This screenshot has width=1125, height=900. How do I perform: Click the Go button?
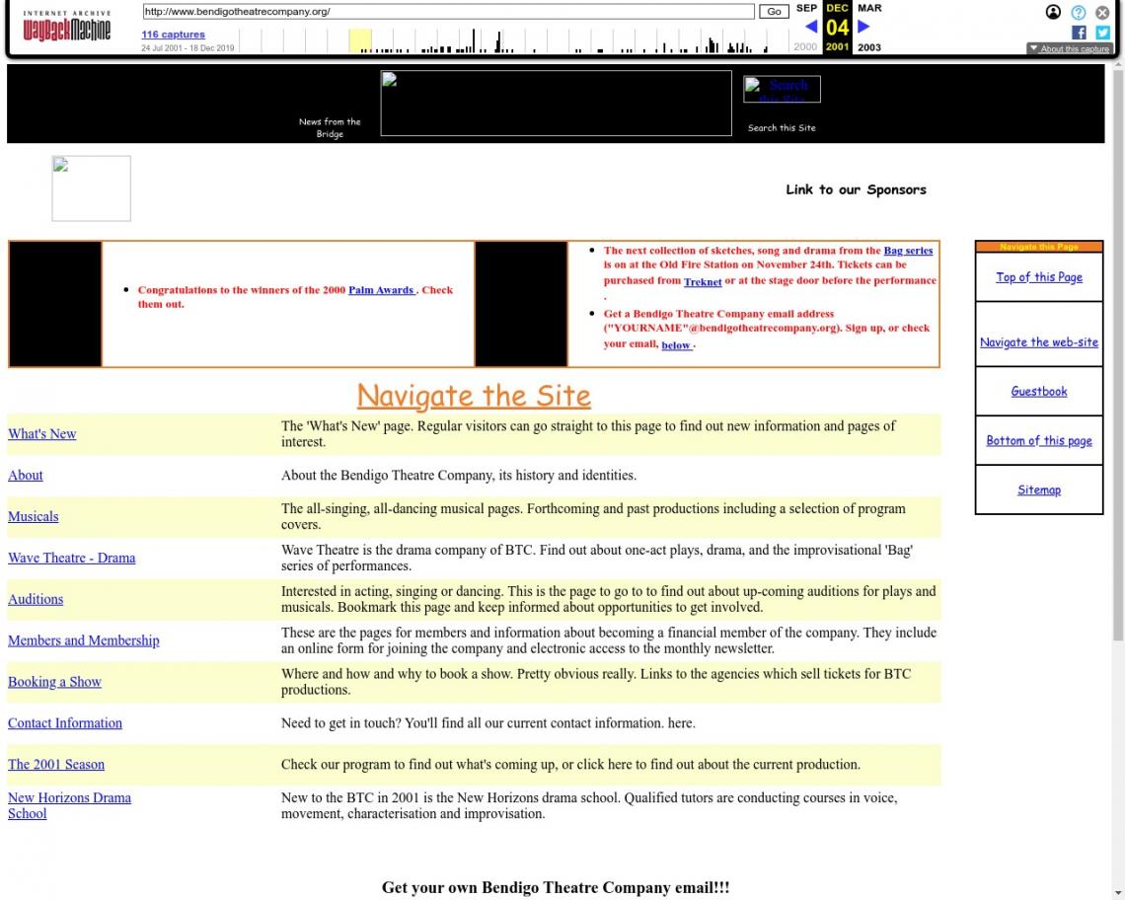774,12
